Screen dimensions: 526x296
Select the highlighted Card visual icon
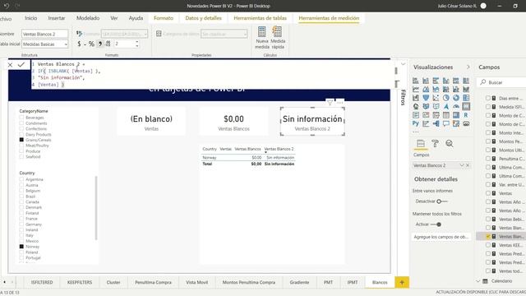466,106
